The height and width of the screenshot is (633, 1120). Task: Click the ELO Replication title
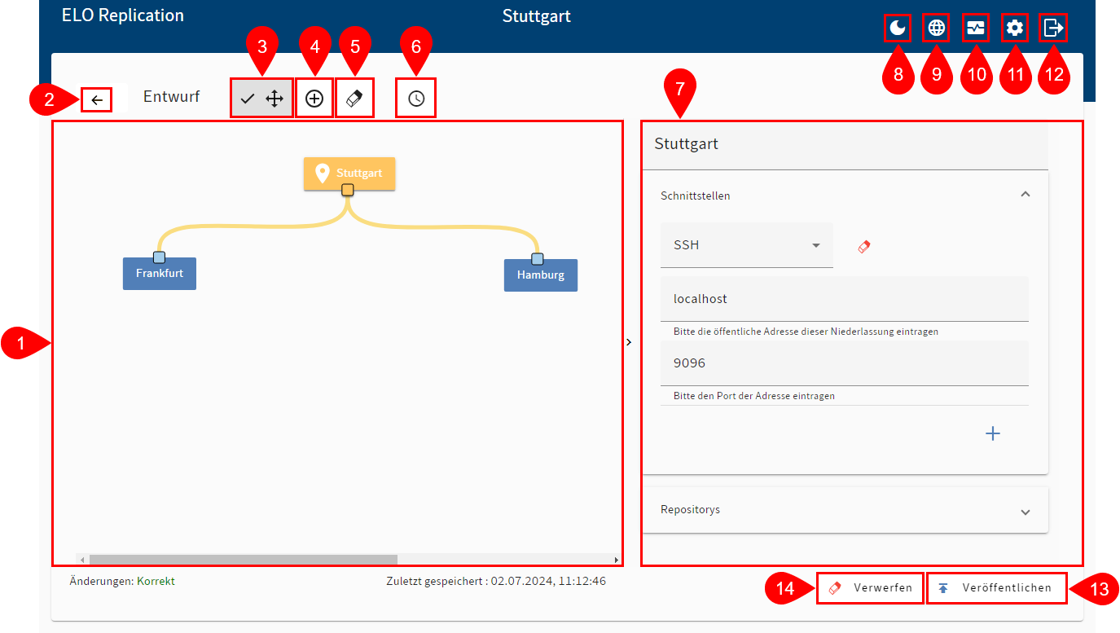click(x=123, y=15)
